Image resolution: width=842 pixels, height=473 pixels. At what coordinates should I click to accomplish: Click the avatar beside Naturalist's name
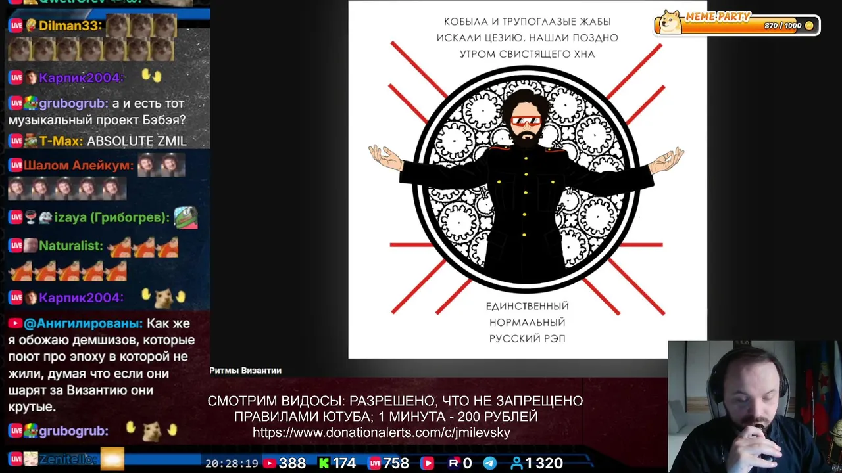coord(31,246)
